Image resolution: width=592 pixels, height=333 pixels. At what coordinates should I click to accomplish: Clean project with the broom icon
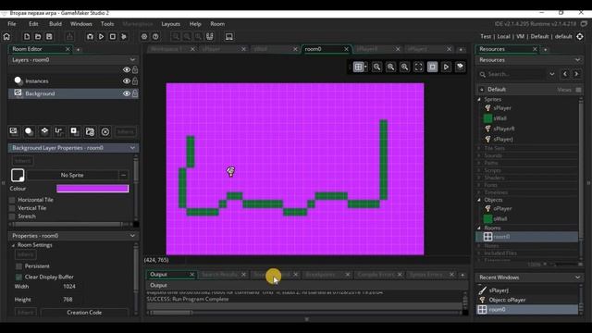(x=124, y=37)
